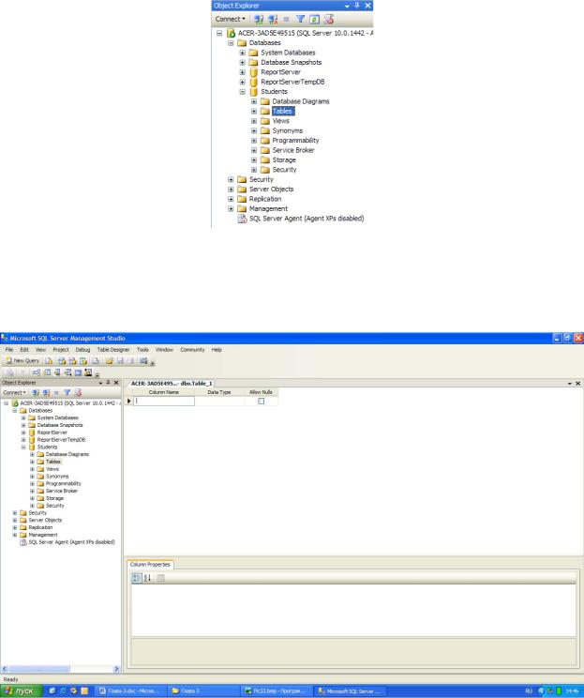Open window position dropdown arrow in standalone Object Explorer title
584x698 pixels.
click(x=347, y=6)
